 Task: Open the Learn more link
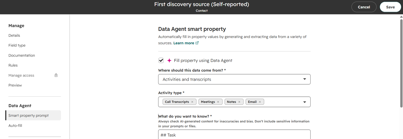click(184, 43)
